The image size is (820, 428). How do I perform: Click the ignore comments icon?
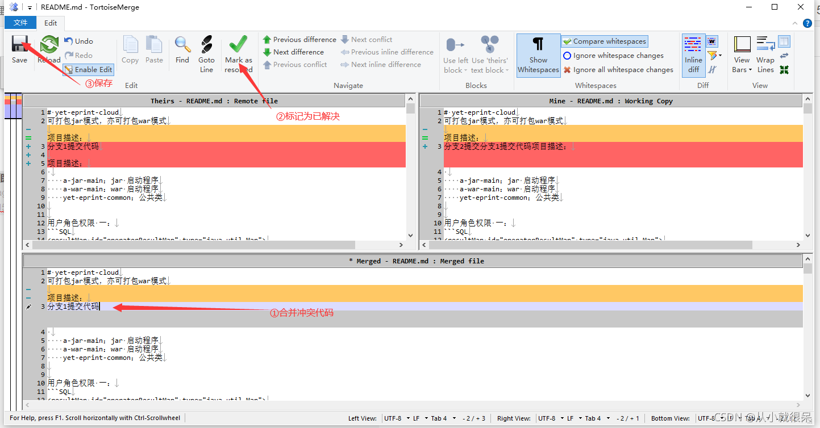[712, 69]
